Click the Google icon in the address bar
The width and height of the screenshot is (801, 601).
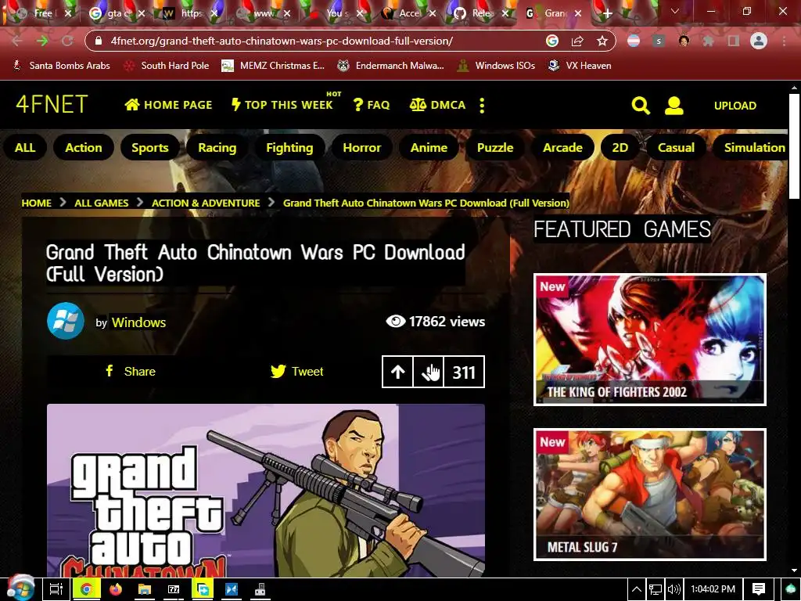click(552, 41)
